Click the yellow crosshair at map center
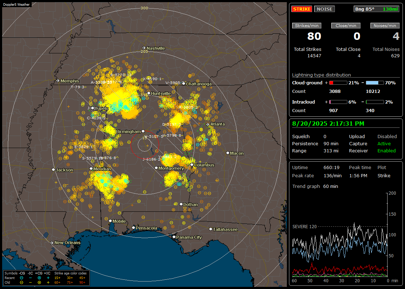The height and width of the screenshot is (289, 405). [147, 146]
